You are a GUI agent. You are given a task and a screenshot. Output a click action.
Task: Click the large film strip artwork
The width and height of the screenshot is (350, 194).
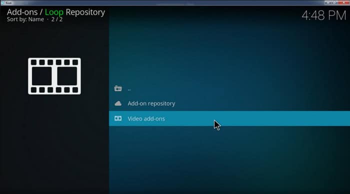pos(54,76)
